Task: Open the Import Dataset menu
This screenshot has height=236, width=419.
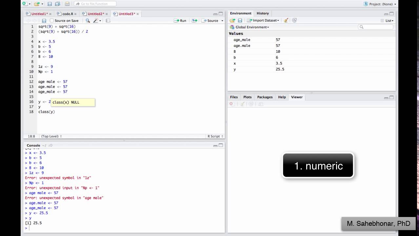Action: [263, 20]
